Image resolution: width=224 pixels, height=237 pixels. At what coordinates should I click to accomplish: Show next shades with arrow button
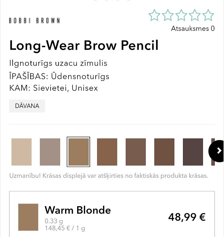pyautogui.click(x=217, y=151)
